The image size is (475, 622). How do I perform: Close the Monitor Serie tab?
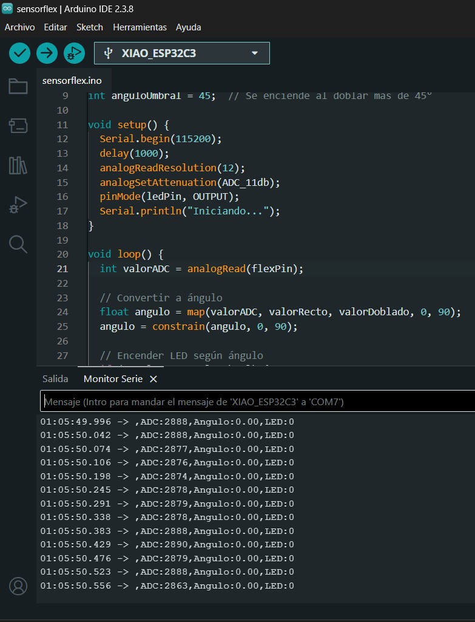(153, 379)
